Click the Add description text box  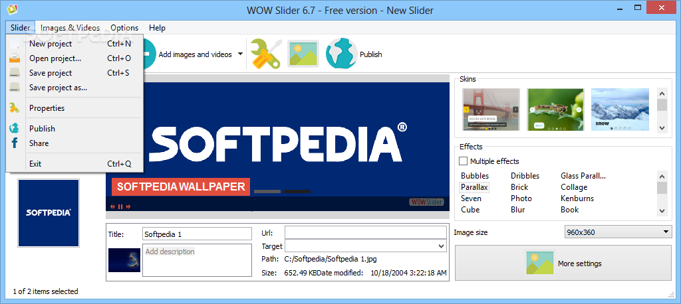click(x=197, y=260)
